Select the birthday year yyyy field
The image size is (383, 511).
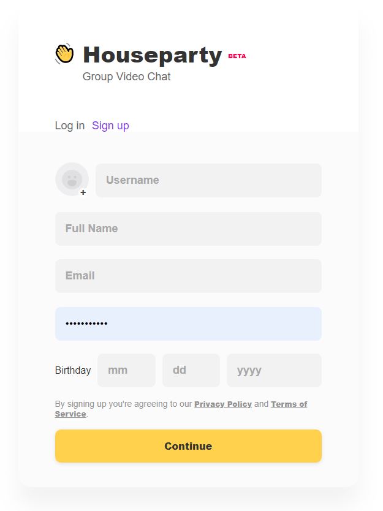coord(274,370)
